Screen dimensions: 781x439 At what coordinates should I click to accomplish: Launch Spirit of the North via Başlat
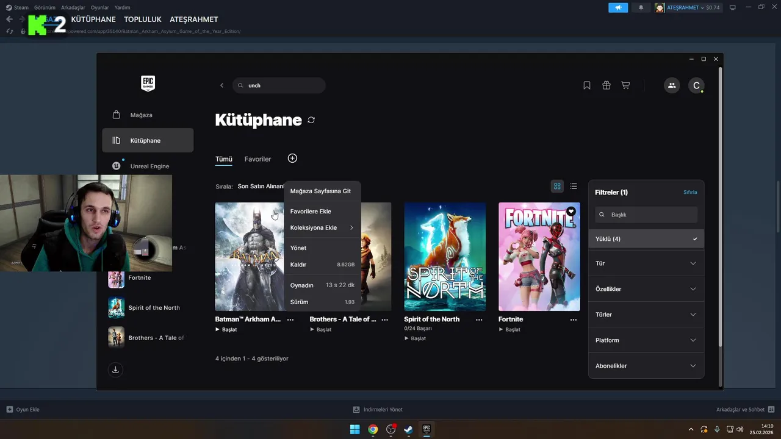tap(416, 338)
